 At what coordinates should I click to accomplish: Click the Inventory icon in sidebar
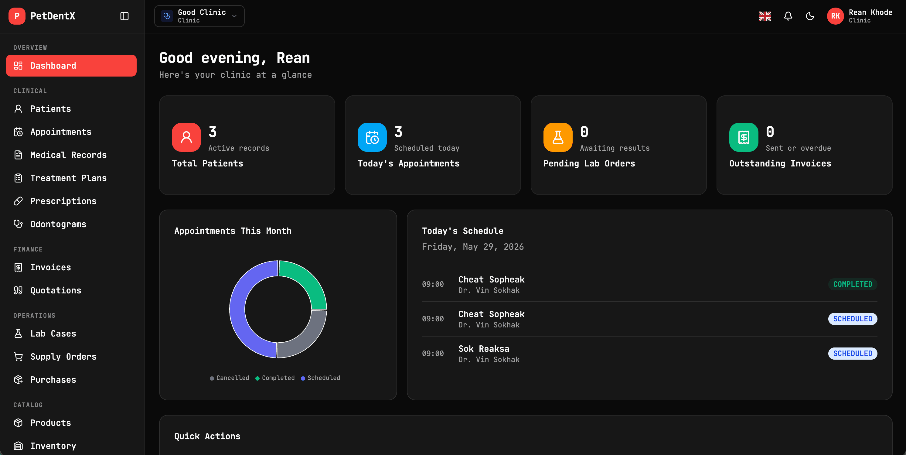(18, 446)
